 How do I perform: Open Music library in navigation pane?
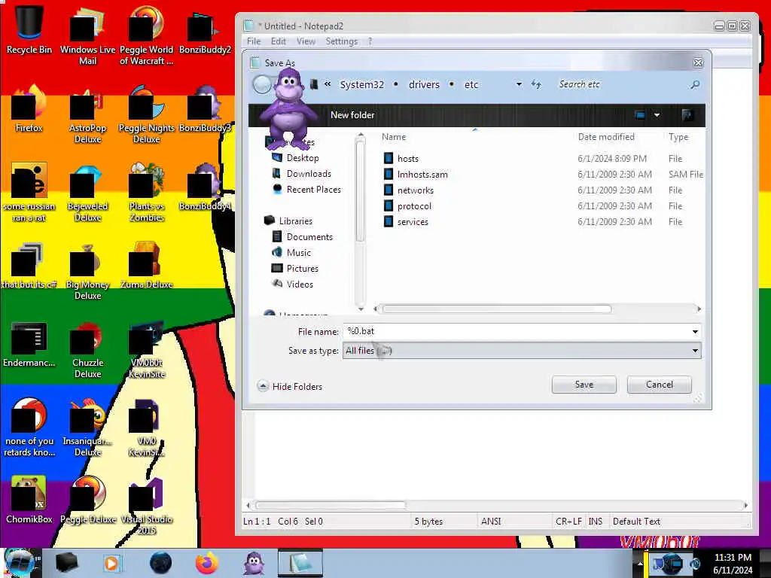pyautogui.click(x=298, y=252)
